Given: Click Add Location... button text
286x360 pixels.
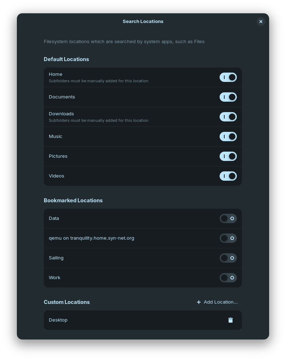Looking at the screenshot, I should coord(221,302).
